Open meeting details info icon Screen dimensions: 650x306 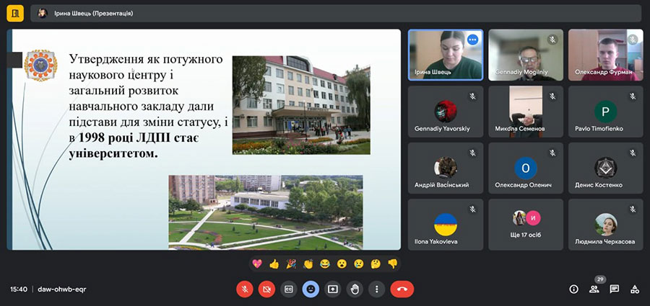pos(573,289)
